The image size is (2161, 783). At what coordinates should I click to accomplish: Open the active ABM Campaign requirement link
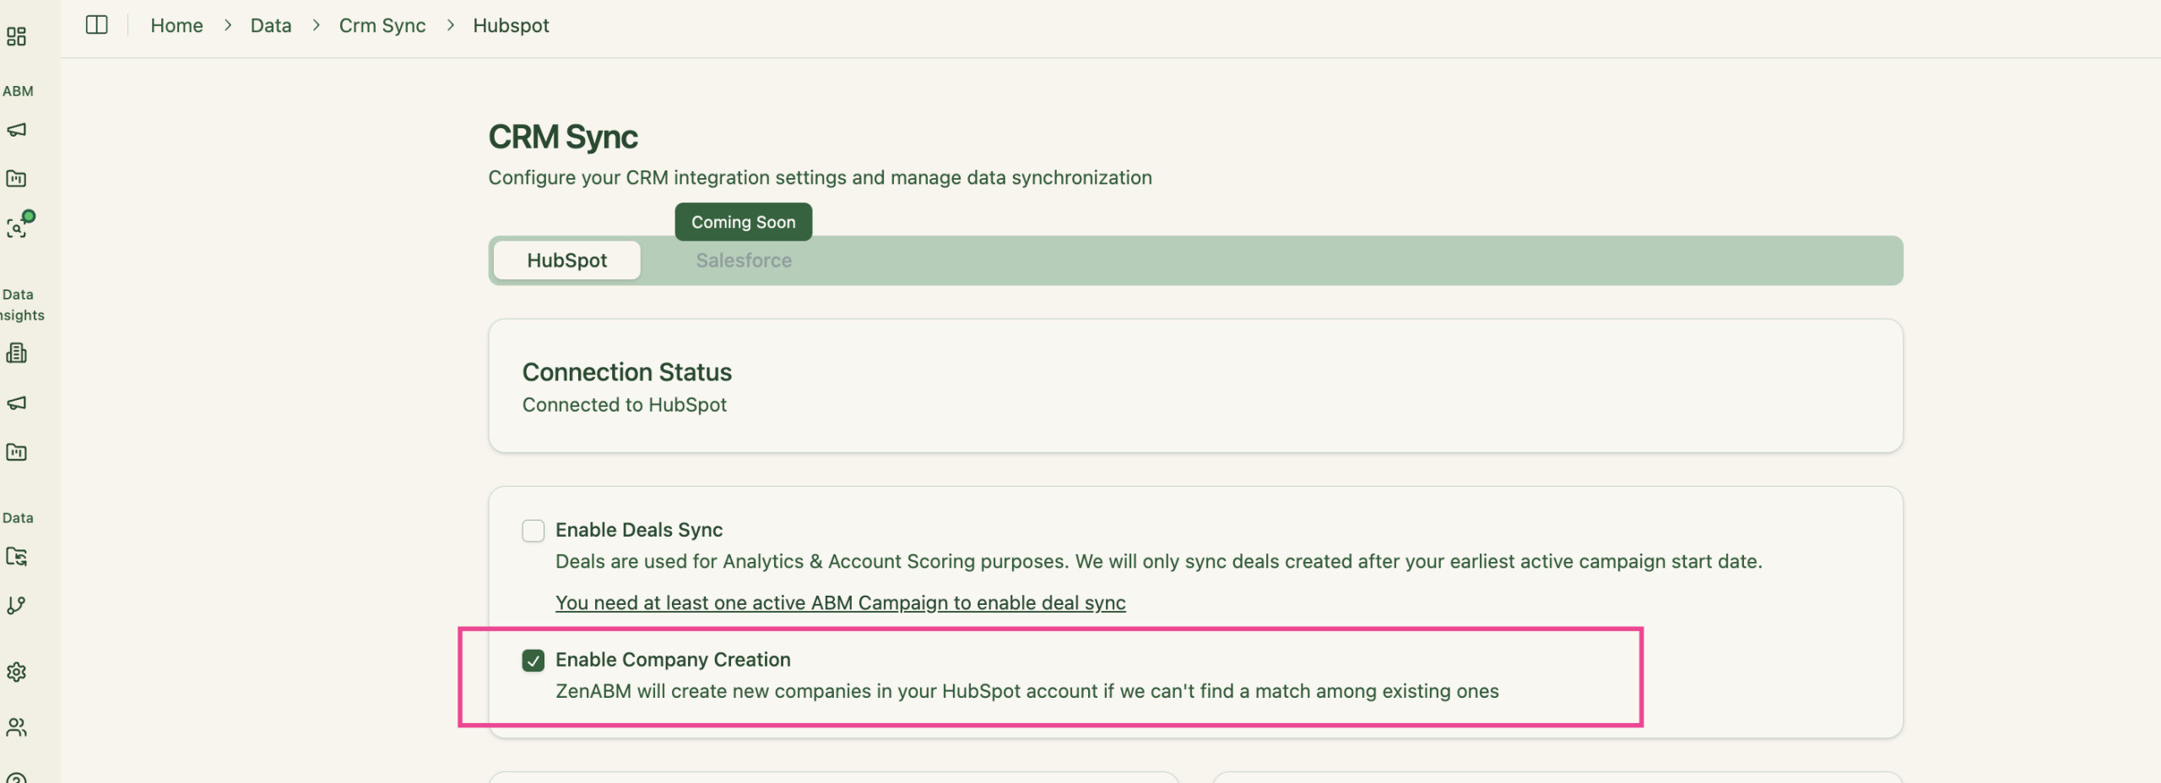[x=840, y=602]
